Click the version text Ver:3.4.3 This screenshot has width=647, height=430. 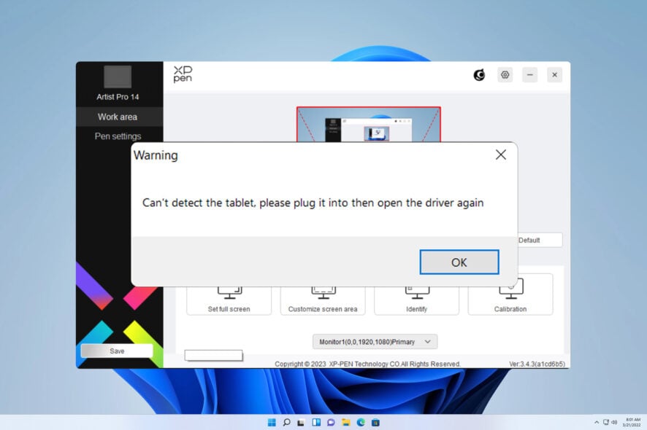[x=537, y=364]
